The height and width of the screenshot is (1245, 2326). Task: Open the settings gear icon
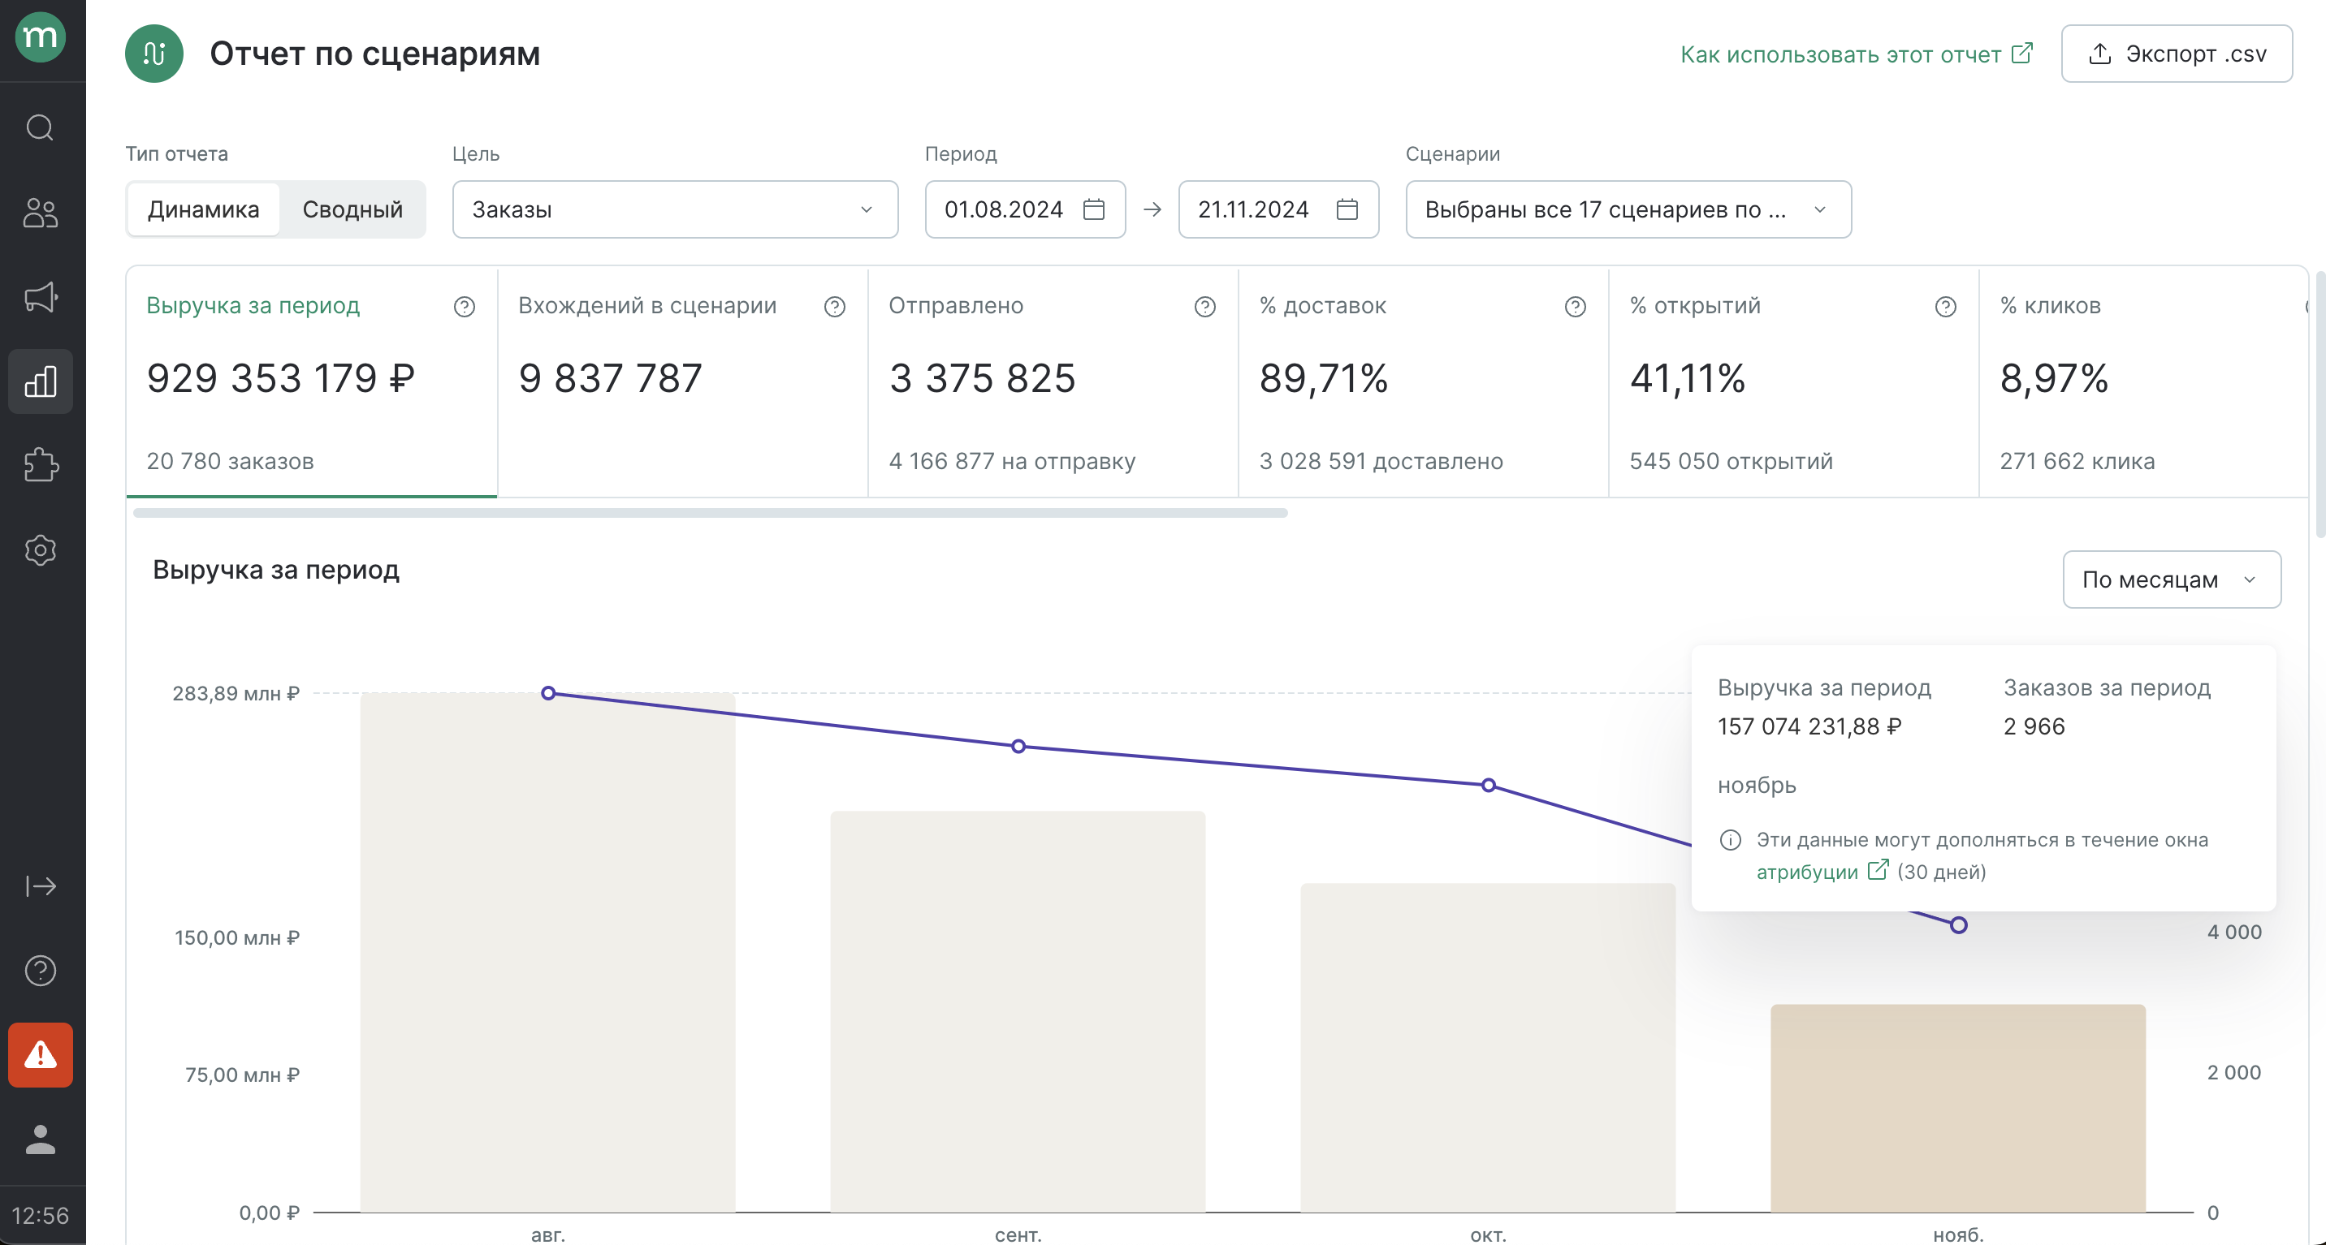pos(41,549)
